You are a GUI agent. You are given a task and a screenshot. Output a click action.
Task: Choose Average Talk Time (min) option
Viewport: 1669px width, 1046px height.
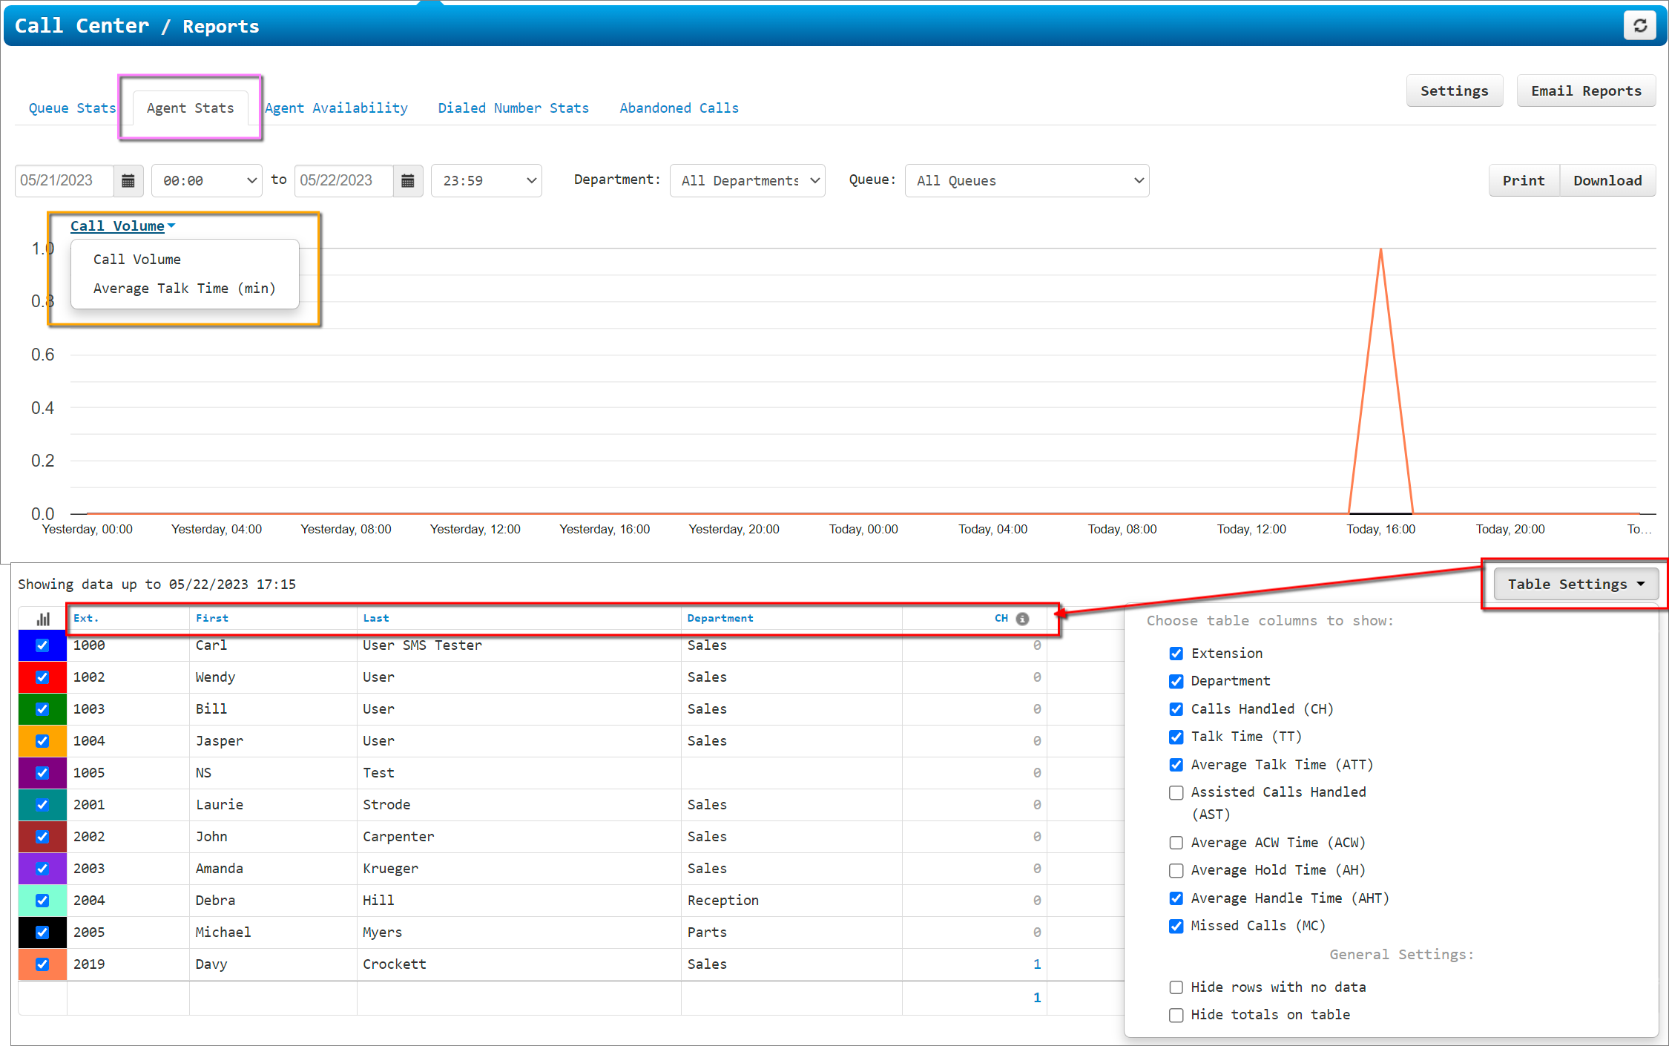click(x=185, y=289)
